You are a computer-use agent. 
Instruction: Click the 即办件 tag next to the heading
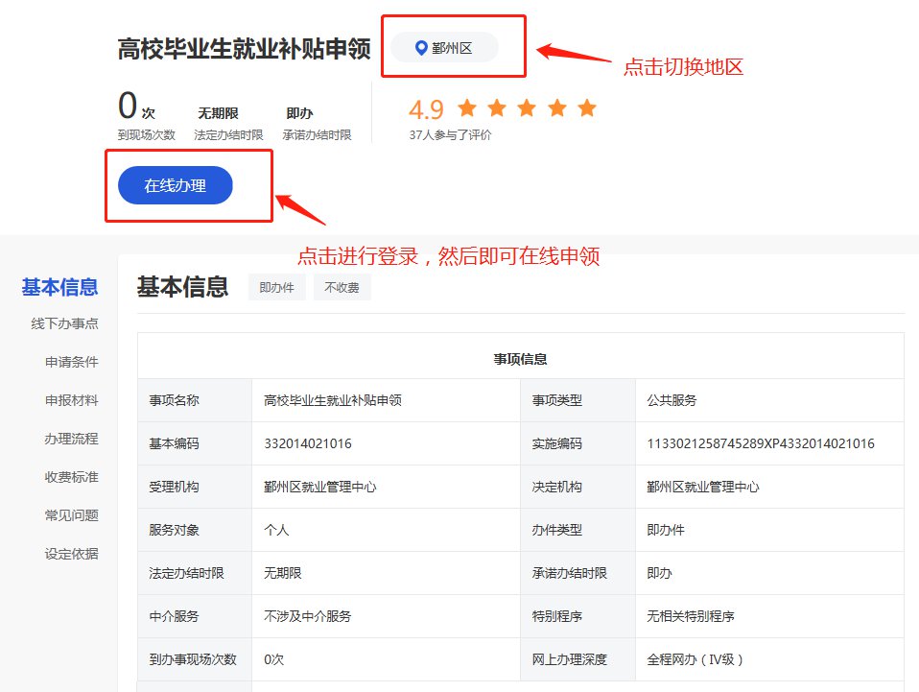tap(276, 287)
